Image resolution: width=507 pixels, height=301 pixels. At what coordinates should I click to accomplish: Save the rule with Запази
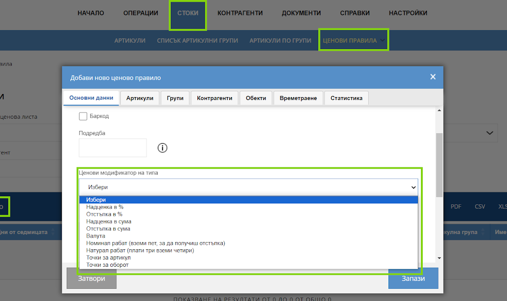click(413, 279)
